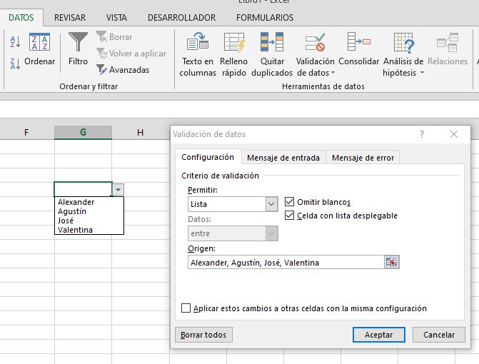Sort ascending A to Z icon
This screenshot has width=479, height=364.
coord(15,42)
